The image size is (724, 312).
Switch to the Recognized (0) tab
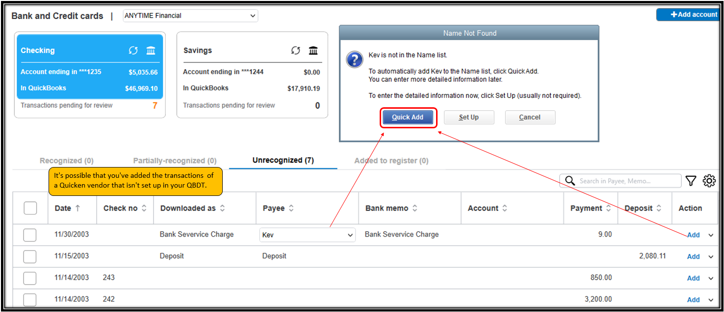tap(66, 160)
